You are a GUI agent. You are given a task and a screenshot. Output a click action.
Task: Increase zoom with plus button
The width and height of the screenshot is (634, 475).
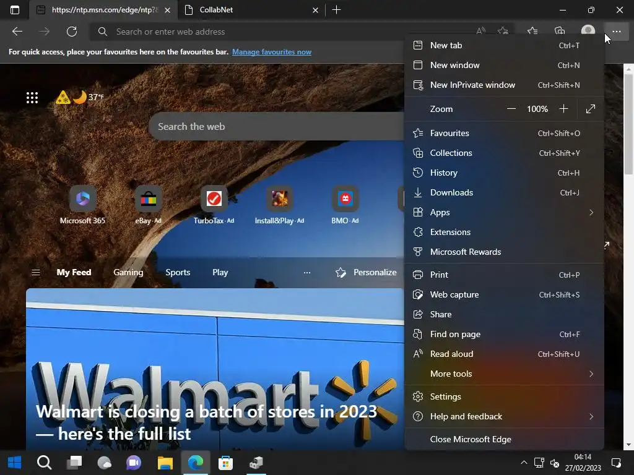pyautogui.click(x=563, y=109)
